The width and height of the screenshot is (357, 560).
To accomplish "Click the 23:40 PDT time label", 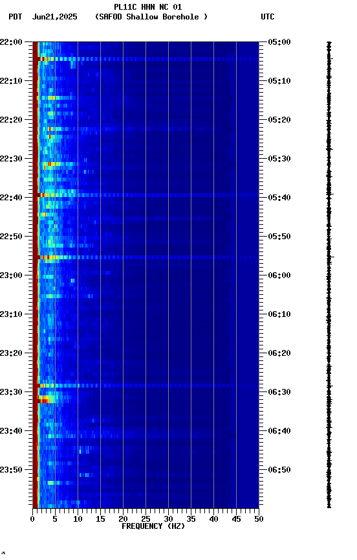I will tap(11, 431).
